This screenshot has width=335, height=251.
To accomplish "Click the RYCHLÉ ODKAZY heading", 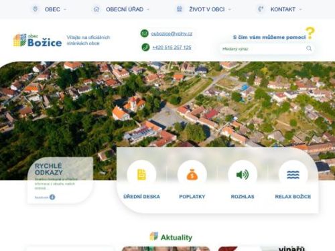I will (49, 169).
